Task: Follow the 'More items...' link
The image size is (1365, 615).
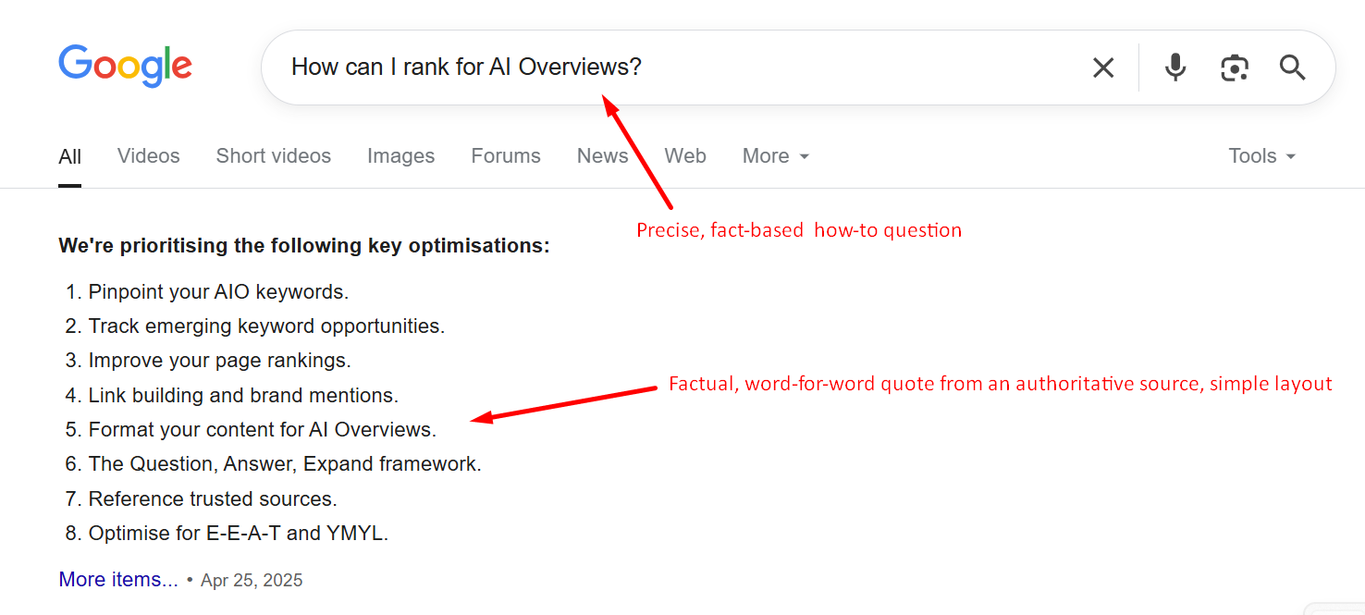Action: coord(118,580)
